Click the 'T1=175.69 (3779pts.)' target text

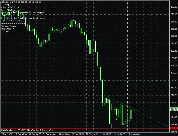coord(11,21)
